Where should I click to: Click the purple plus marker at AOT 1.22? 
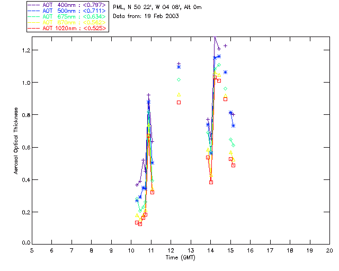click(225, 46)
